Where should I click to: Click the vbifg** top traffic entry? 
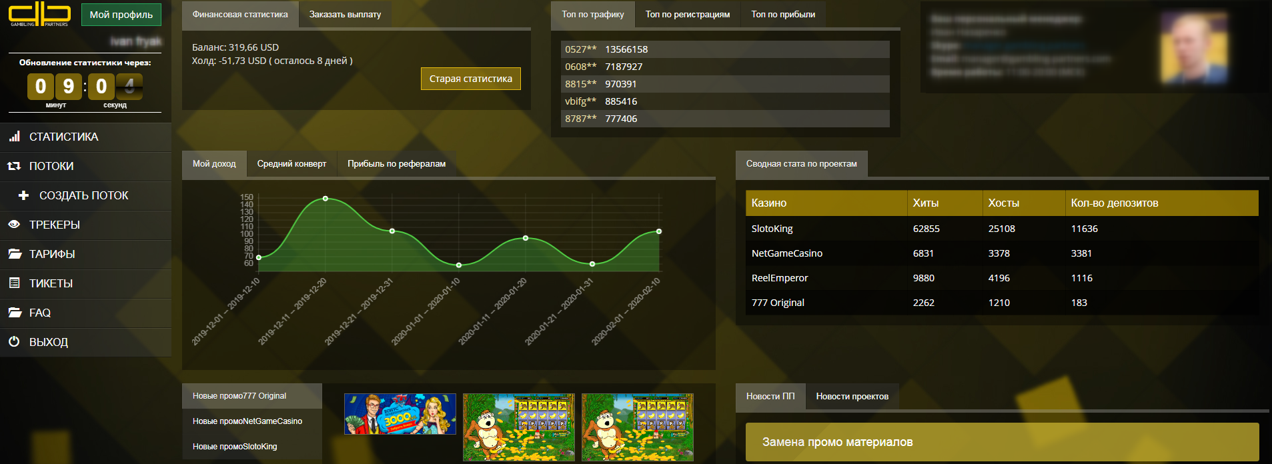725,101
